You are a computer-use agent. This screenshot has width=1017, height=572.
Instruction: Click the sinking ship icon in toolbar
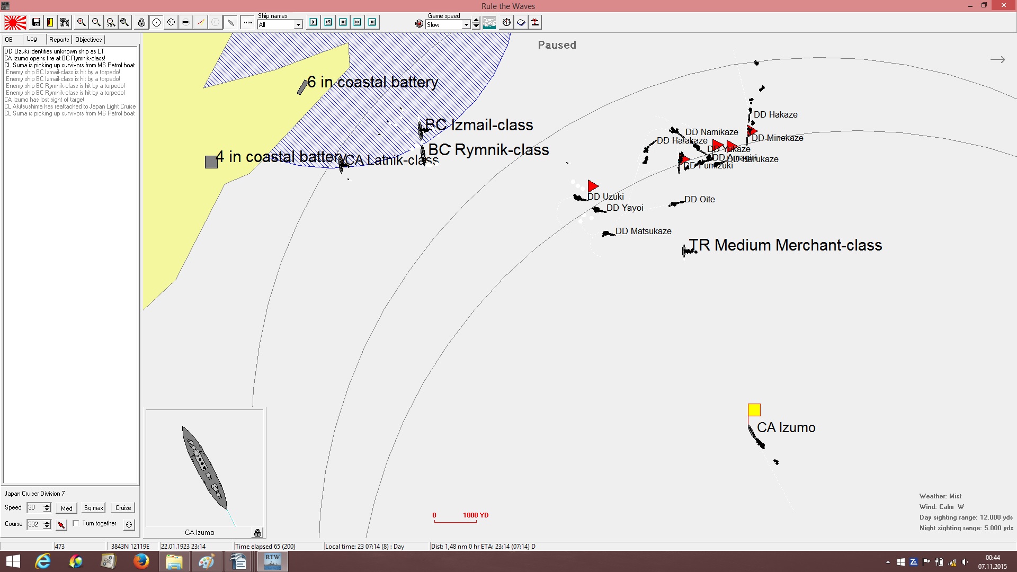pos(535,22)
